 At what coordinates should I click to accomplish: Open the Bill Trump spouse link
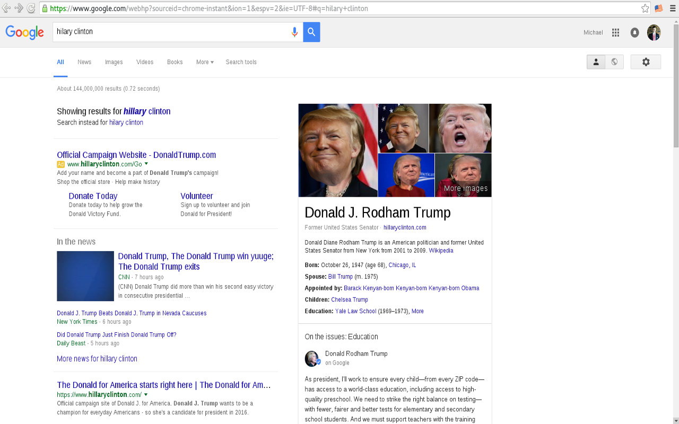(x=340, y=277)
